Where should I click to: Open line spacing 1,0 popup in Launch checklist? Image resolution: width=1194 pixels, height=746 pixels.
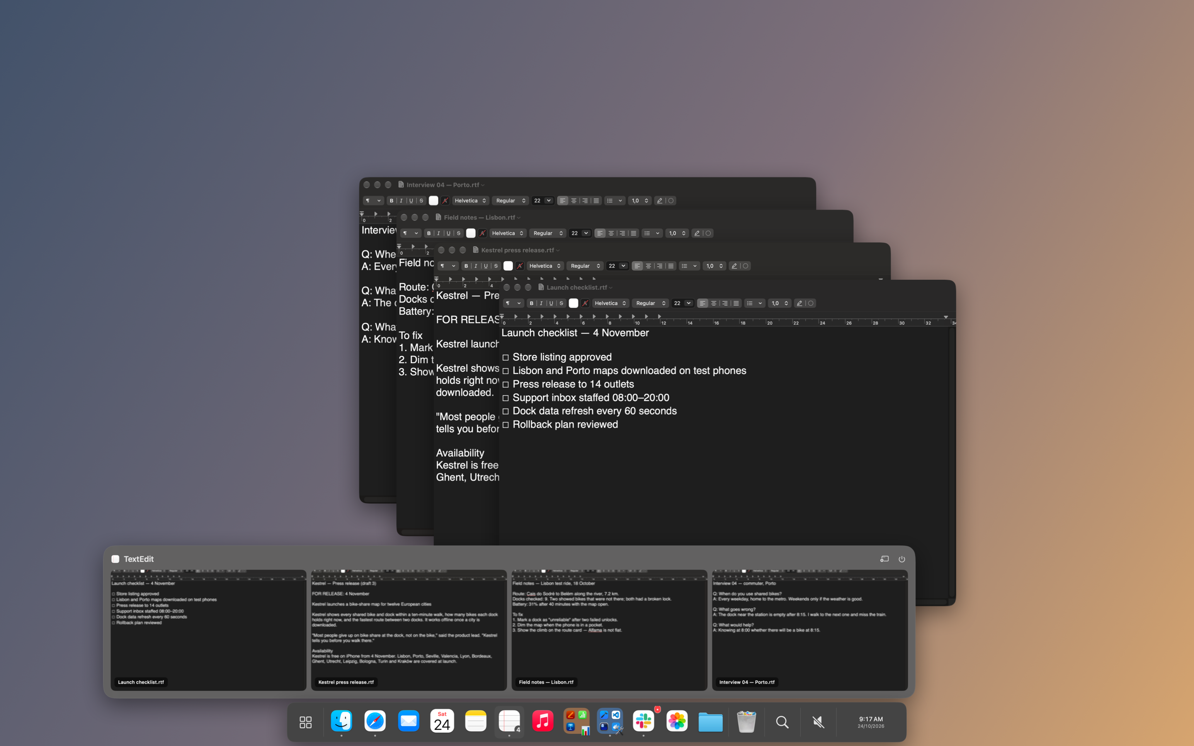tap(779, 303)
